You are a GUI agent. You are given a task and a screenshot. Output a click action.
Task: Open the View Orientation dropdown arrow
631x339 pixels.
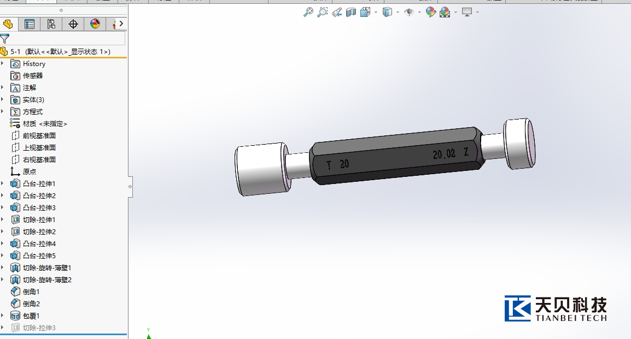[x=376, y=12]
